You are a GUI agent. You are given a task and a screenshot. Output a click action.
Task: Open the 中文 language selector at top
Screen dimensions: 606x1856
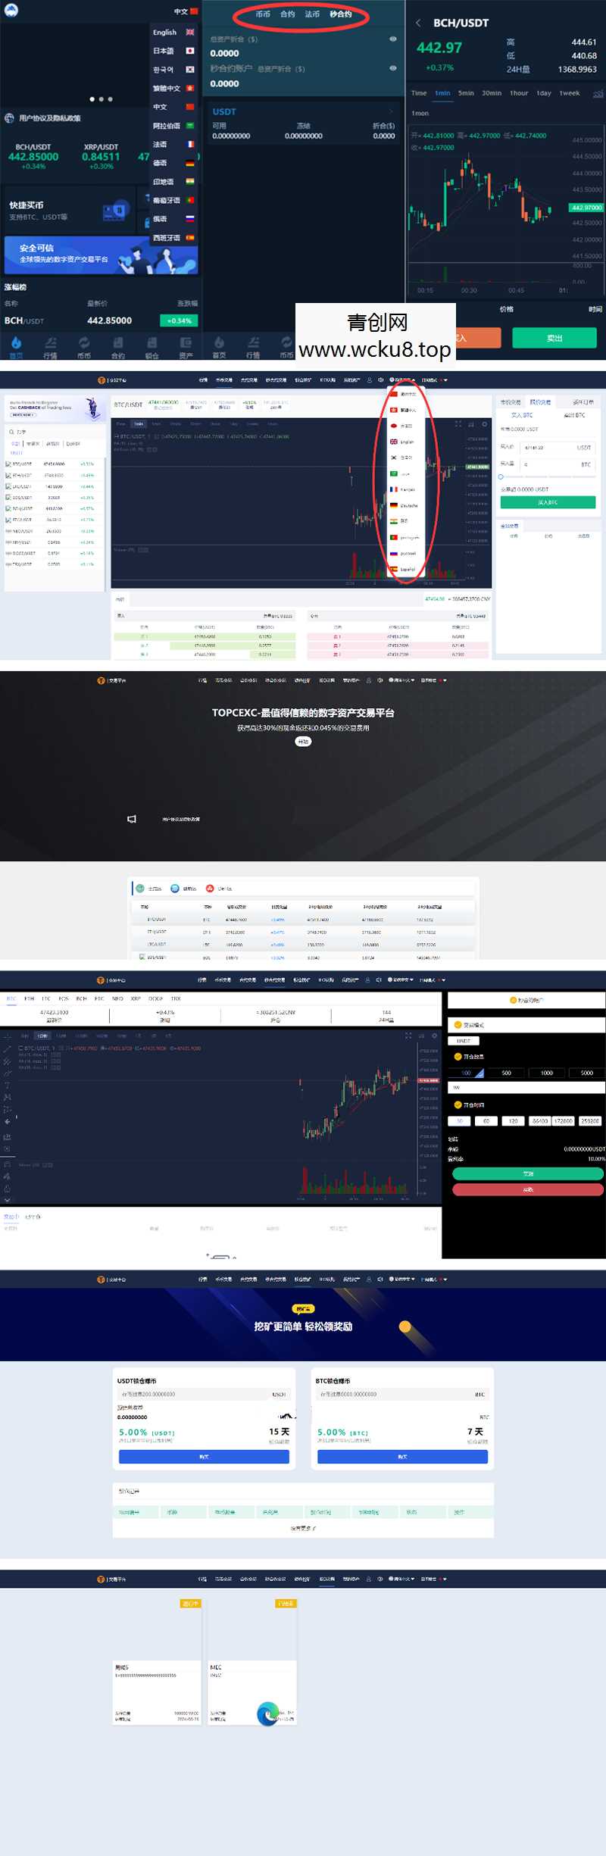pyautogui.click(x=186, y=11)
